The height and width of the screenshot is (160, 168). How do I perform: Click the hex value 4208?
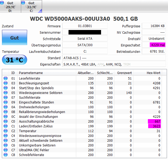coord(157,83)
